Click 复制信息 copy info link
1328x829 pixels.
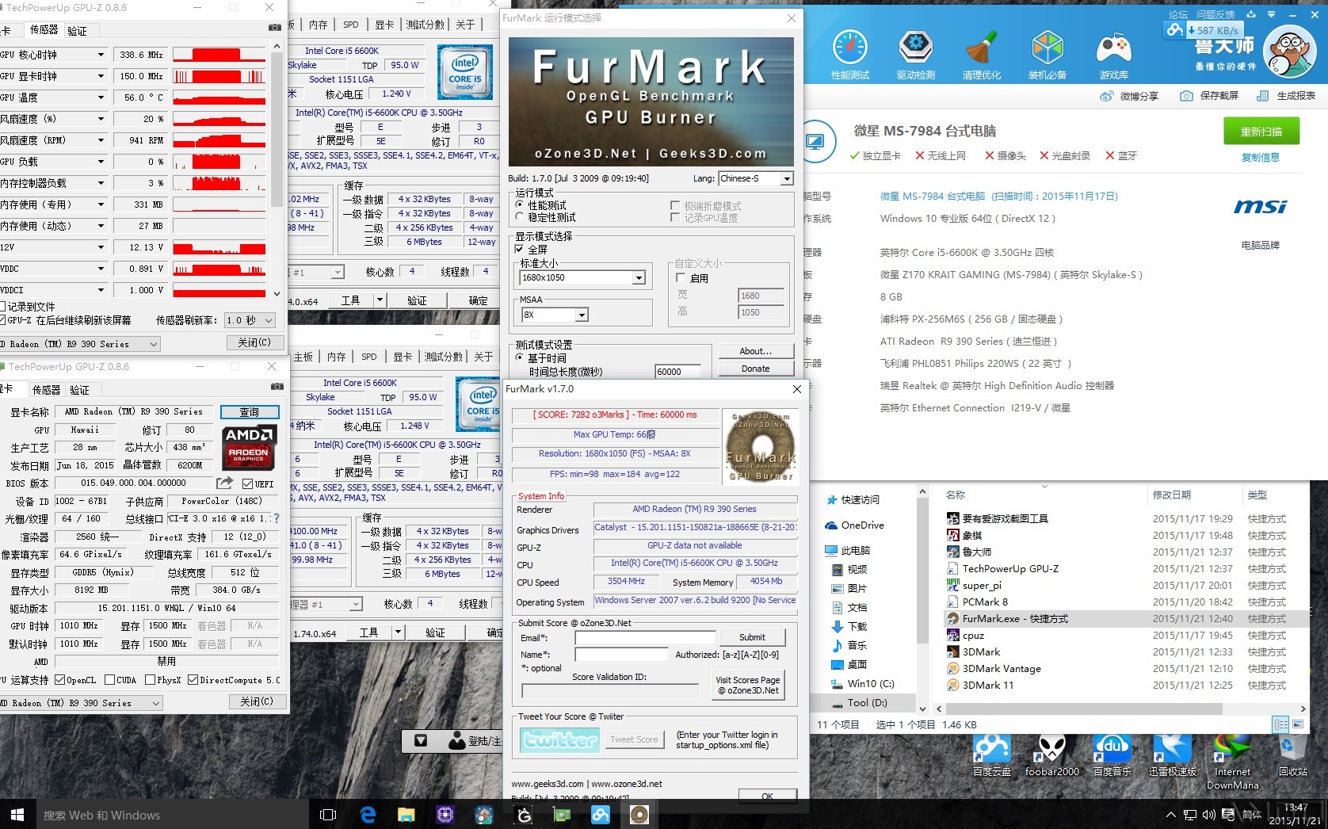coord(1261,157)
